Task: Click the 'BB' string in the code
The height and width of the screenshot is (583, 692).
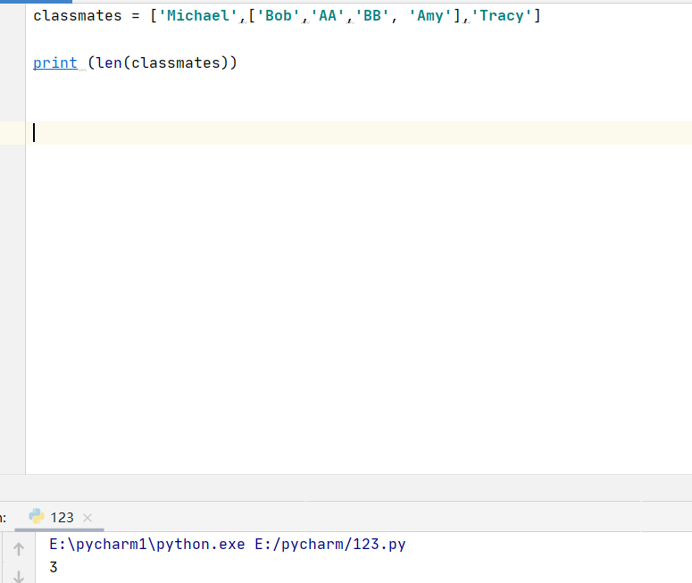Action: point(372,16)
